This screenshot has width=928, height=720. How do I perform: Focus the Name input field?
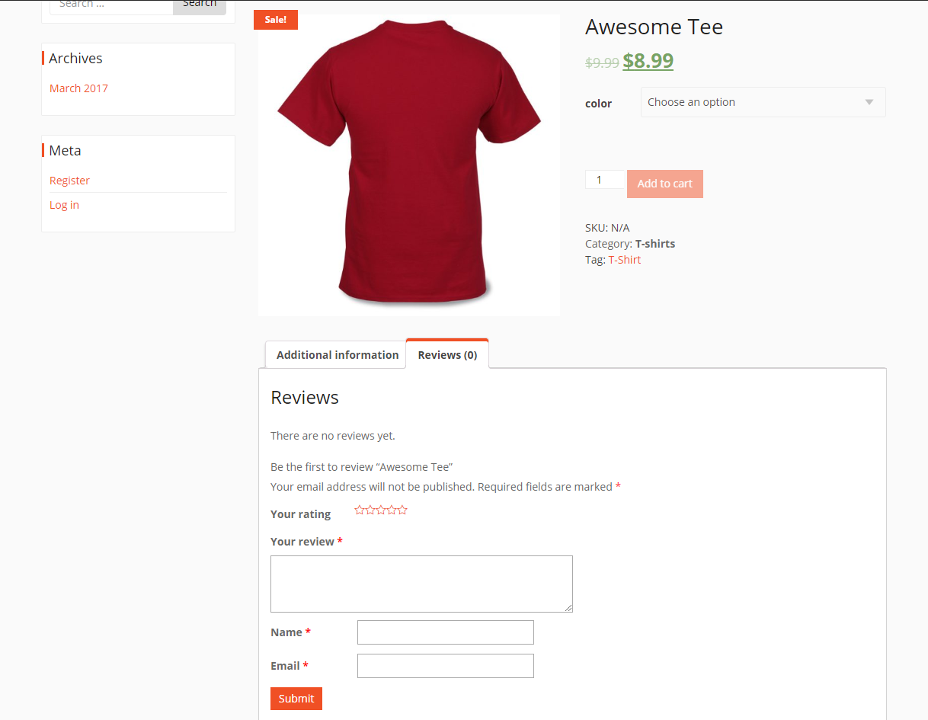pos(446,632)
